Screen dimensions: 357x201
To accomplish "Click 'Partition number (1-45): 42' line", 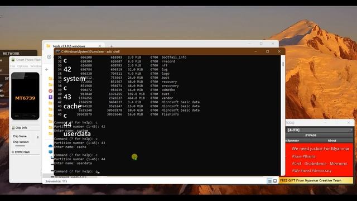I will click(79, 127).
